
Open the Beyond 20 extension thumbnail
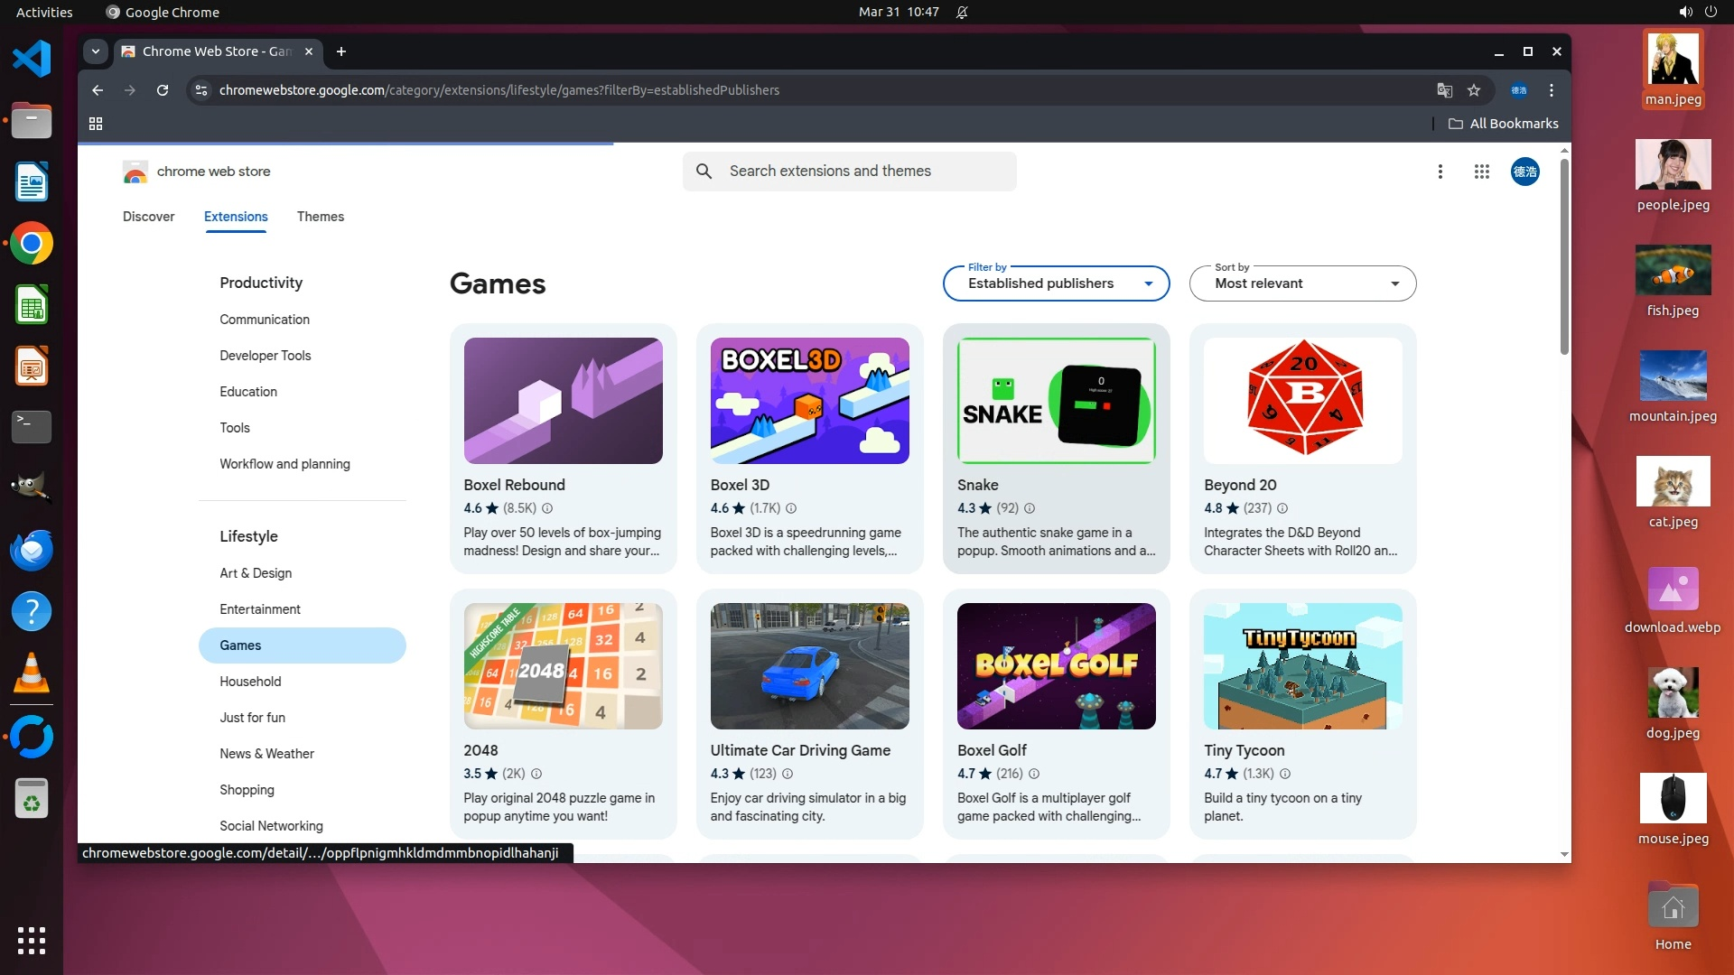(1302, 401)
